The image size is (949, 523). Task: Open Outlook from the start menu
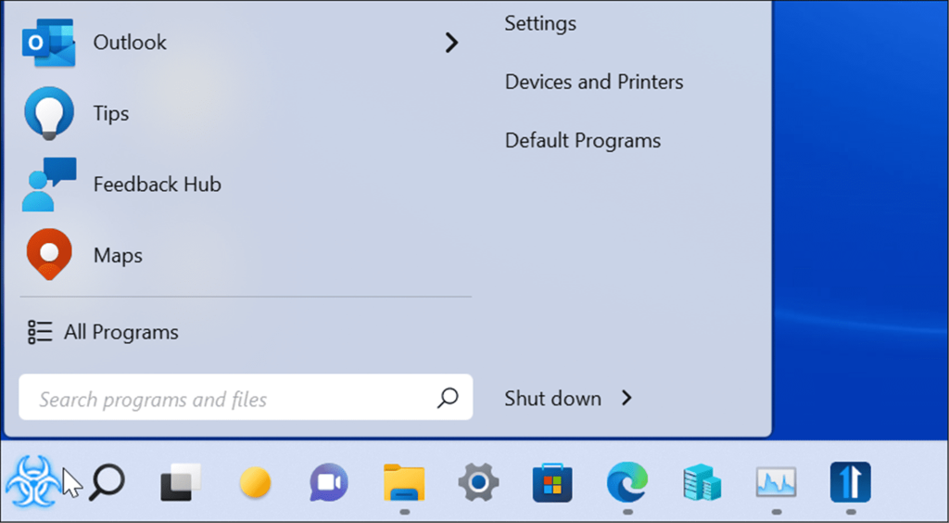239,43
